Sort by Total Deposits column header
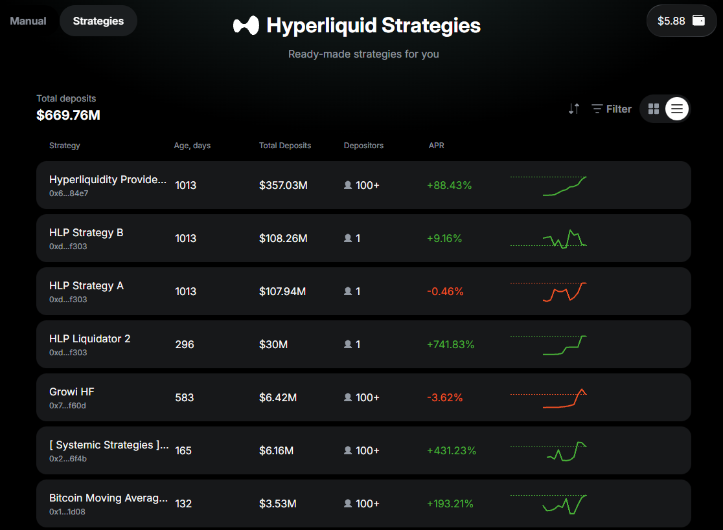 click(x=285, y=146)
